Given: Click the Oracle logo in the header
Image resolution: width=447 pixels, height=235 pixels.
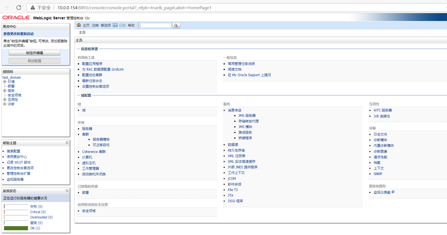Looking at the screenshot, I should pyautogui.click(x=16, y=18).
